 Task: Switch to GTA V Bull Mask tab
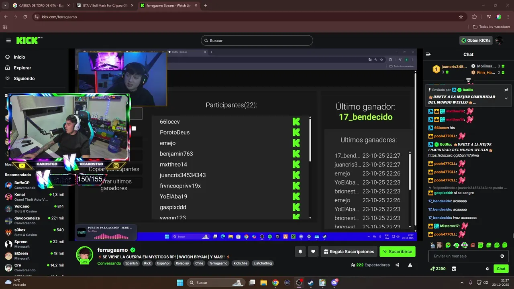point(105,6)
